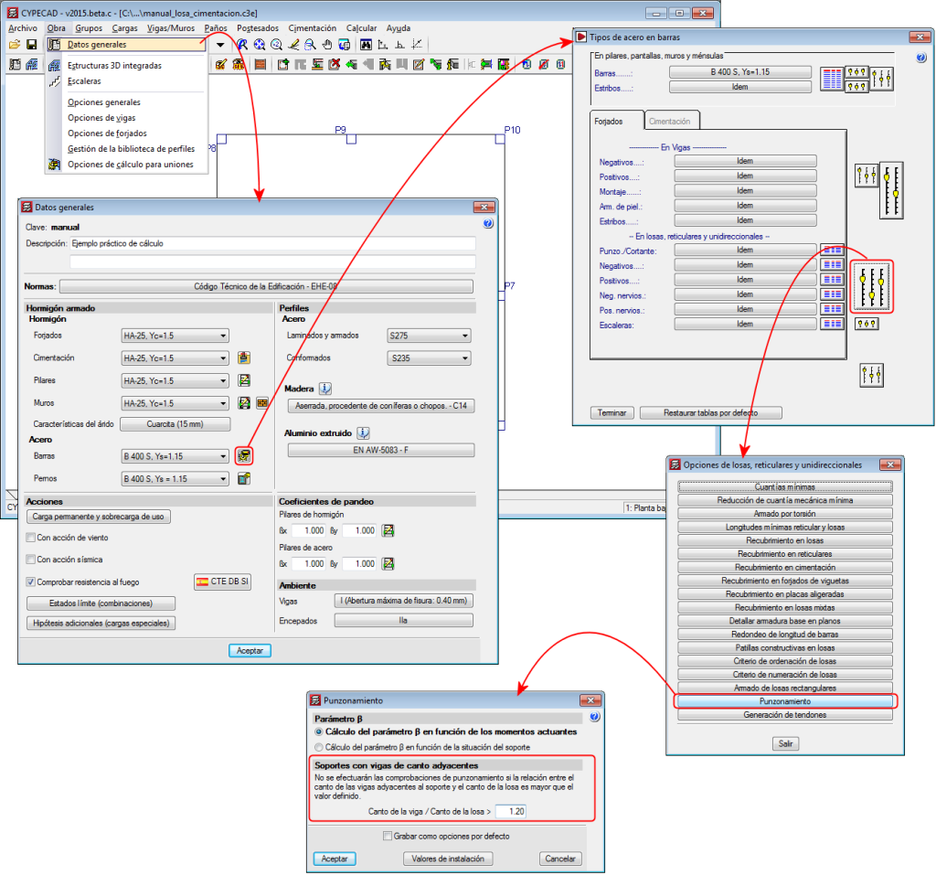The image size is (936, 875).
Task: Select the pan hand tool
Action: 327,45
